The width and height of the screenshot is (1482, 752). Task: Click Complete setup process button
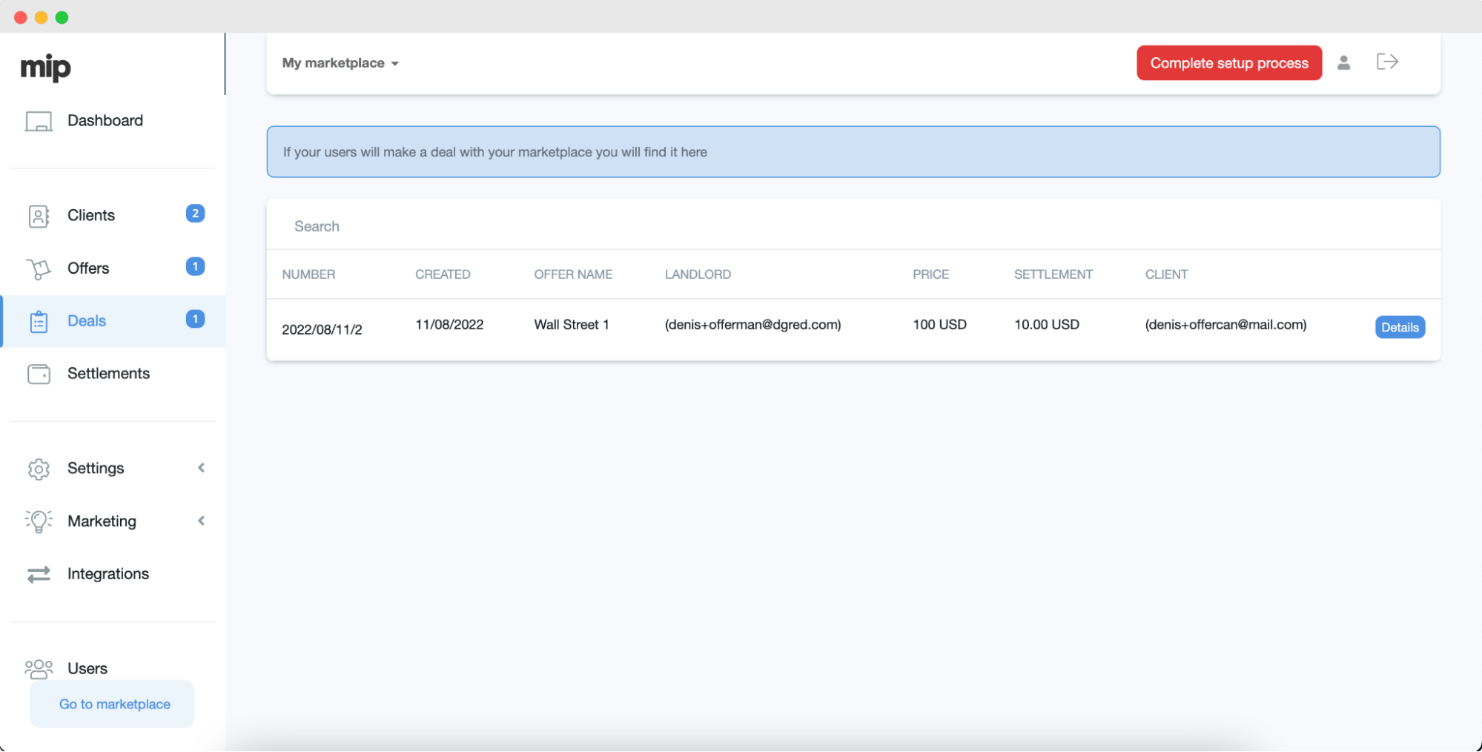point(1229,63)
